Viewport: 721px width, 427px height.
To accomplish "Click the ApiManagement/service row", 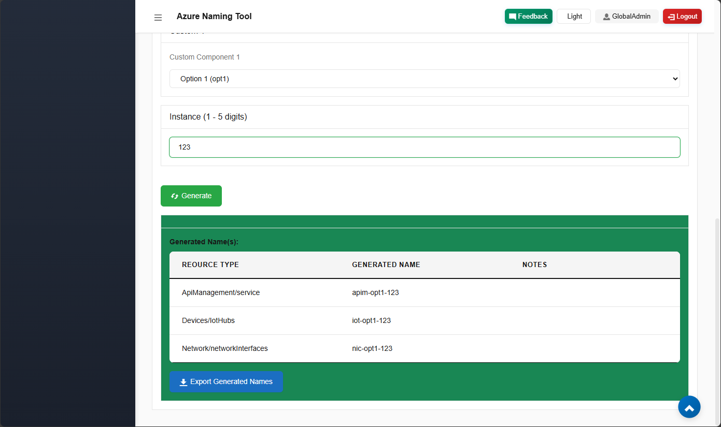I will coord(221,292).
